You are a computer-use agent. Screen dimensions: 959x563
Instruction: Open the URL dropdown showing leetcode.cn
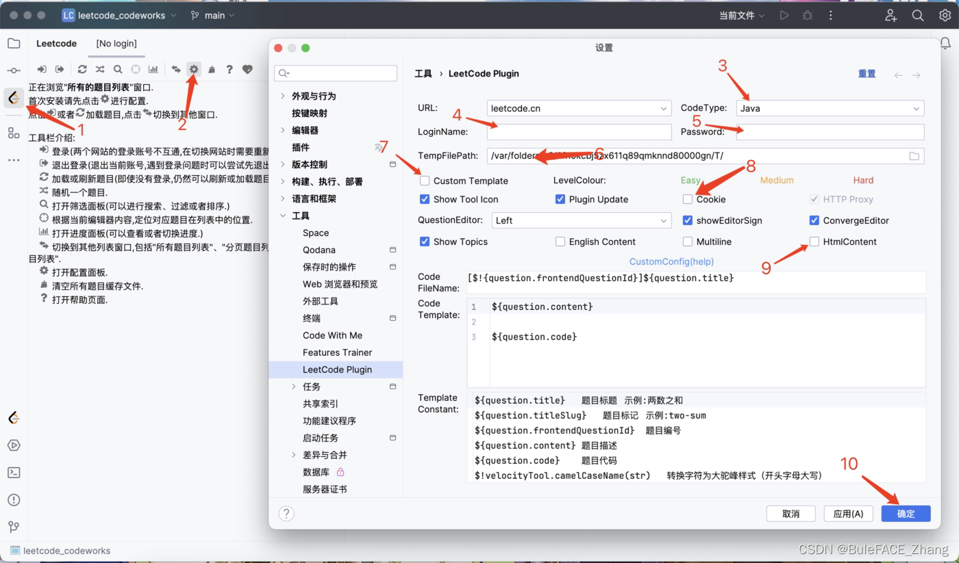(x=580, y=108)
